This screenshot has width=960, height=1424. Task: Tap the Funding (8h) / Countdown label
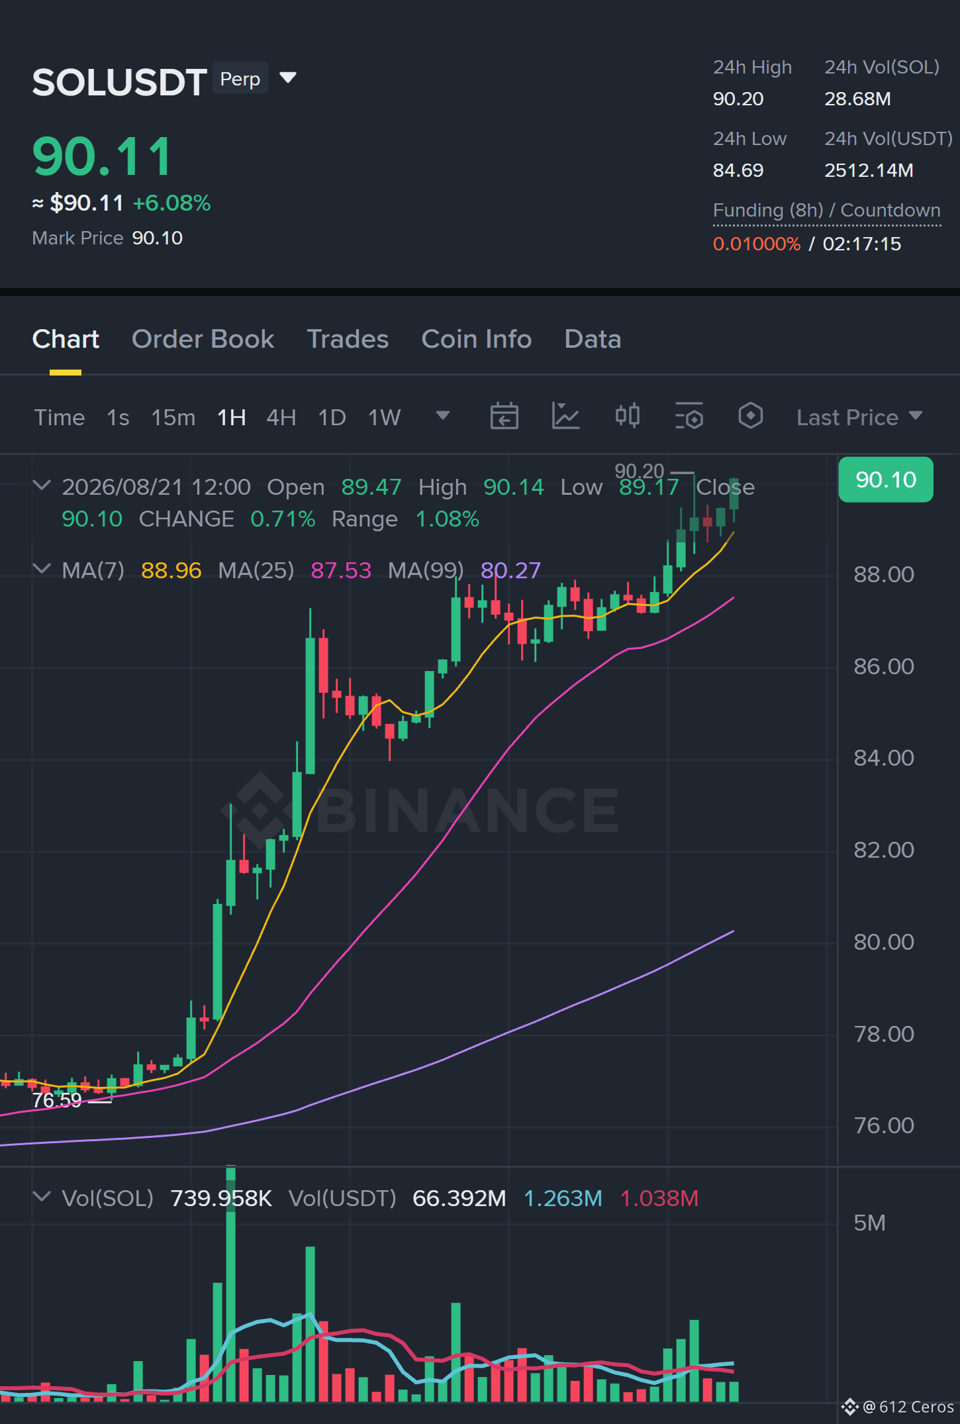pyautogui.click(x=827, y=211)
